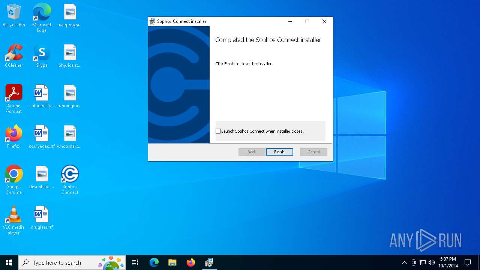
Task: Select the Microsoft Edge desktop shortcut
Action: point(42,18)
